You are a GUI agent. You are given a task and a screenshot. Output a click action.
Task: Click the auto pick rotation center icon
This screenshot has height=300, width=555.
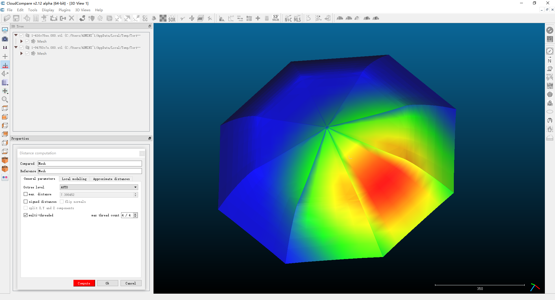(5, 65)
